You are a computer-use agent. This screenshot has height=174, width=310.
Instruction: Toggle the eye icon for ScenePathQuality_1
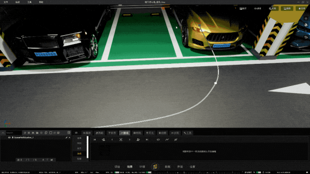[9, 137]
